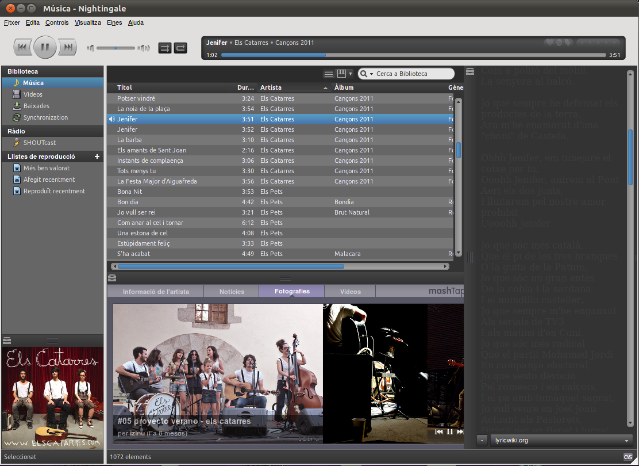Open the Visualitza menu

(87, 22)
